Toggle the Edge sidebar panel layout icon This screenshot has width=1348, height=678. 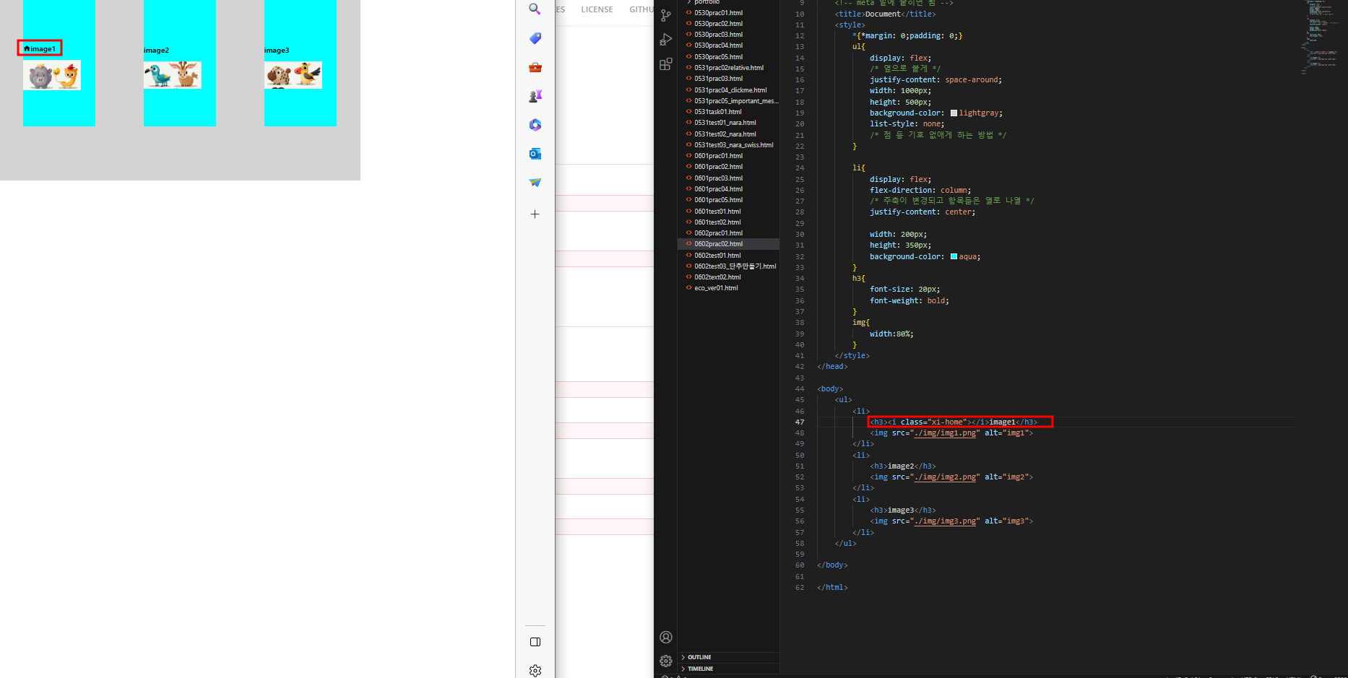535,642
